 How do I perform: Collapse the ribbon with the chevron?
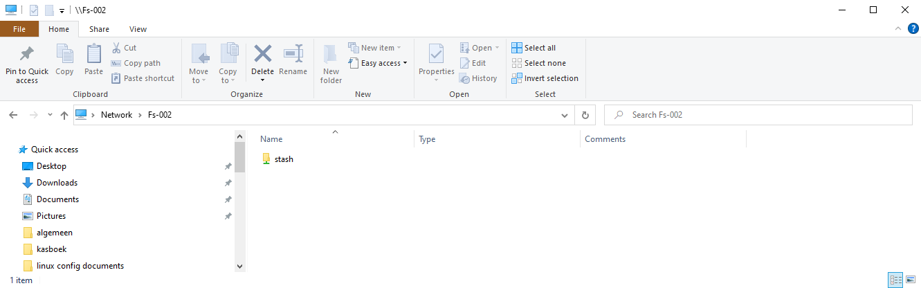pyautogui.click(x=898, y=28)
